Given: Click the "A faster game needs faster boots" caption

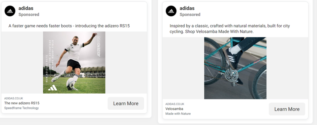Looking at the screenshot, I should (69, 26).
